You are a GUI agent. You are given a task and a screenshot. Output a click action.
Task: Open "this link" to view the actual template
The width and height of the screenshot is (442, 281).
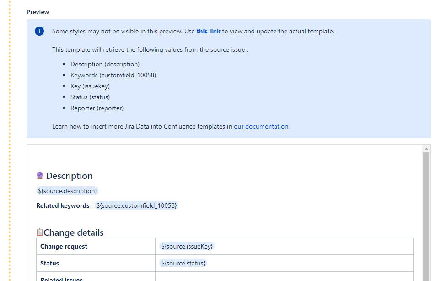(208, 31)
